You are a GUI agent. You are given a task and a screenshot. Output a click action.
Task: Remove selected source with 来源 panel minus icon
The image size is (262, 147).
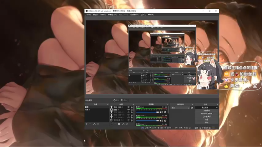[x=115, y=124]
